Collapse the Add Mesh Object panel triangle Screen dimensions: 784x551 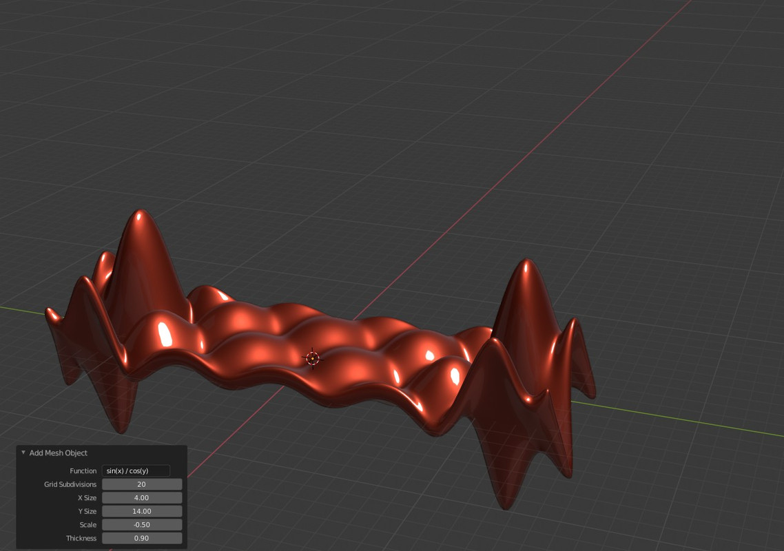point(23,453)
